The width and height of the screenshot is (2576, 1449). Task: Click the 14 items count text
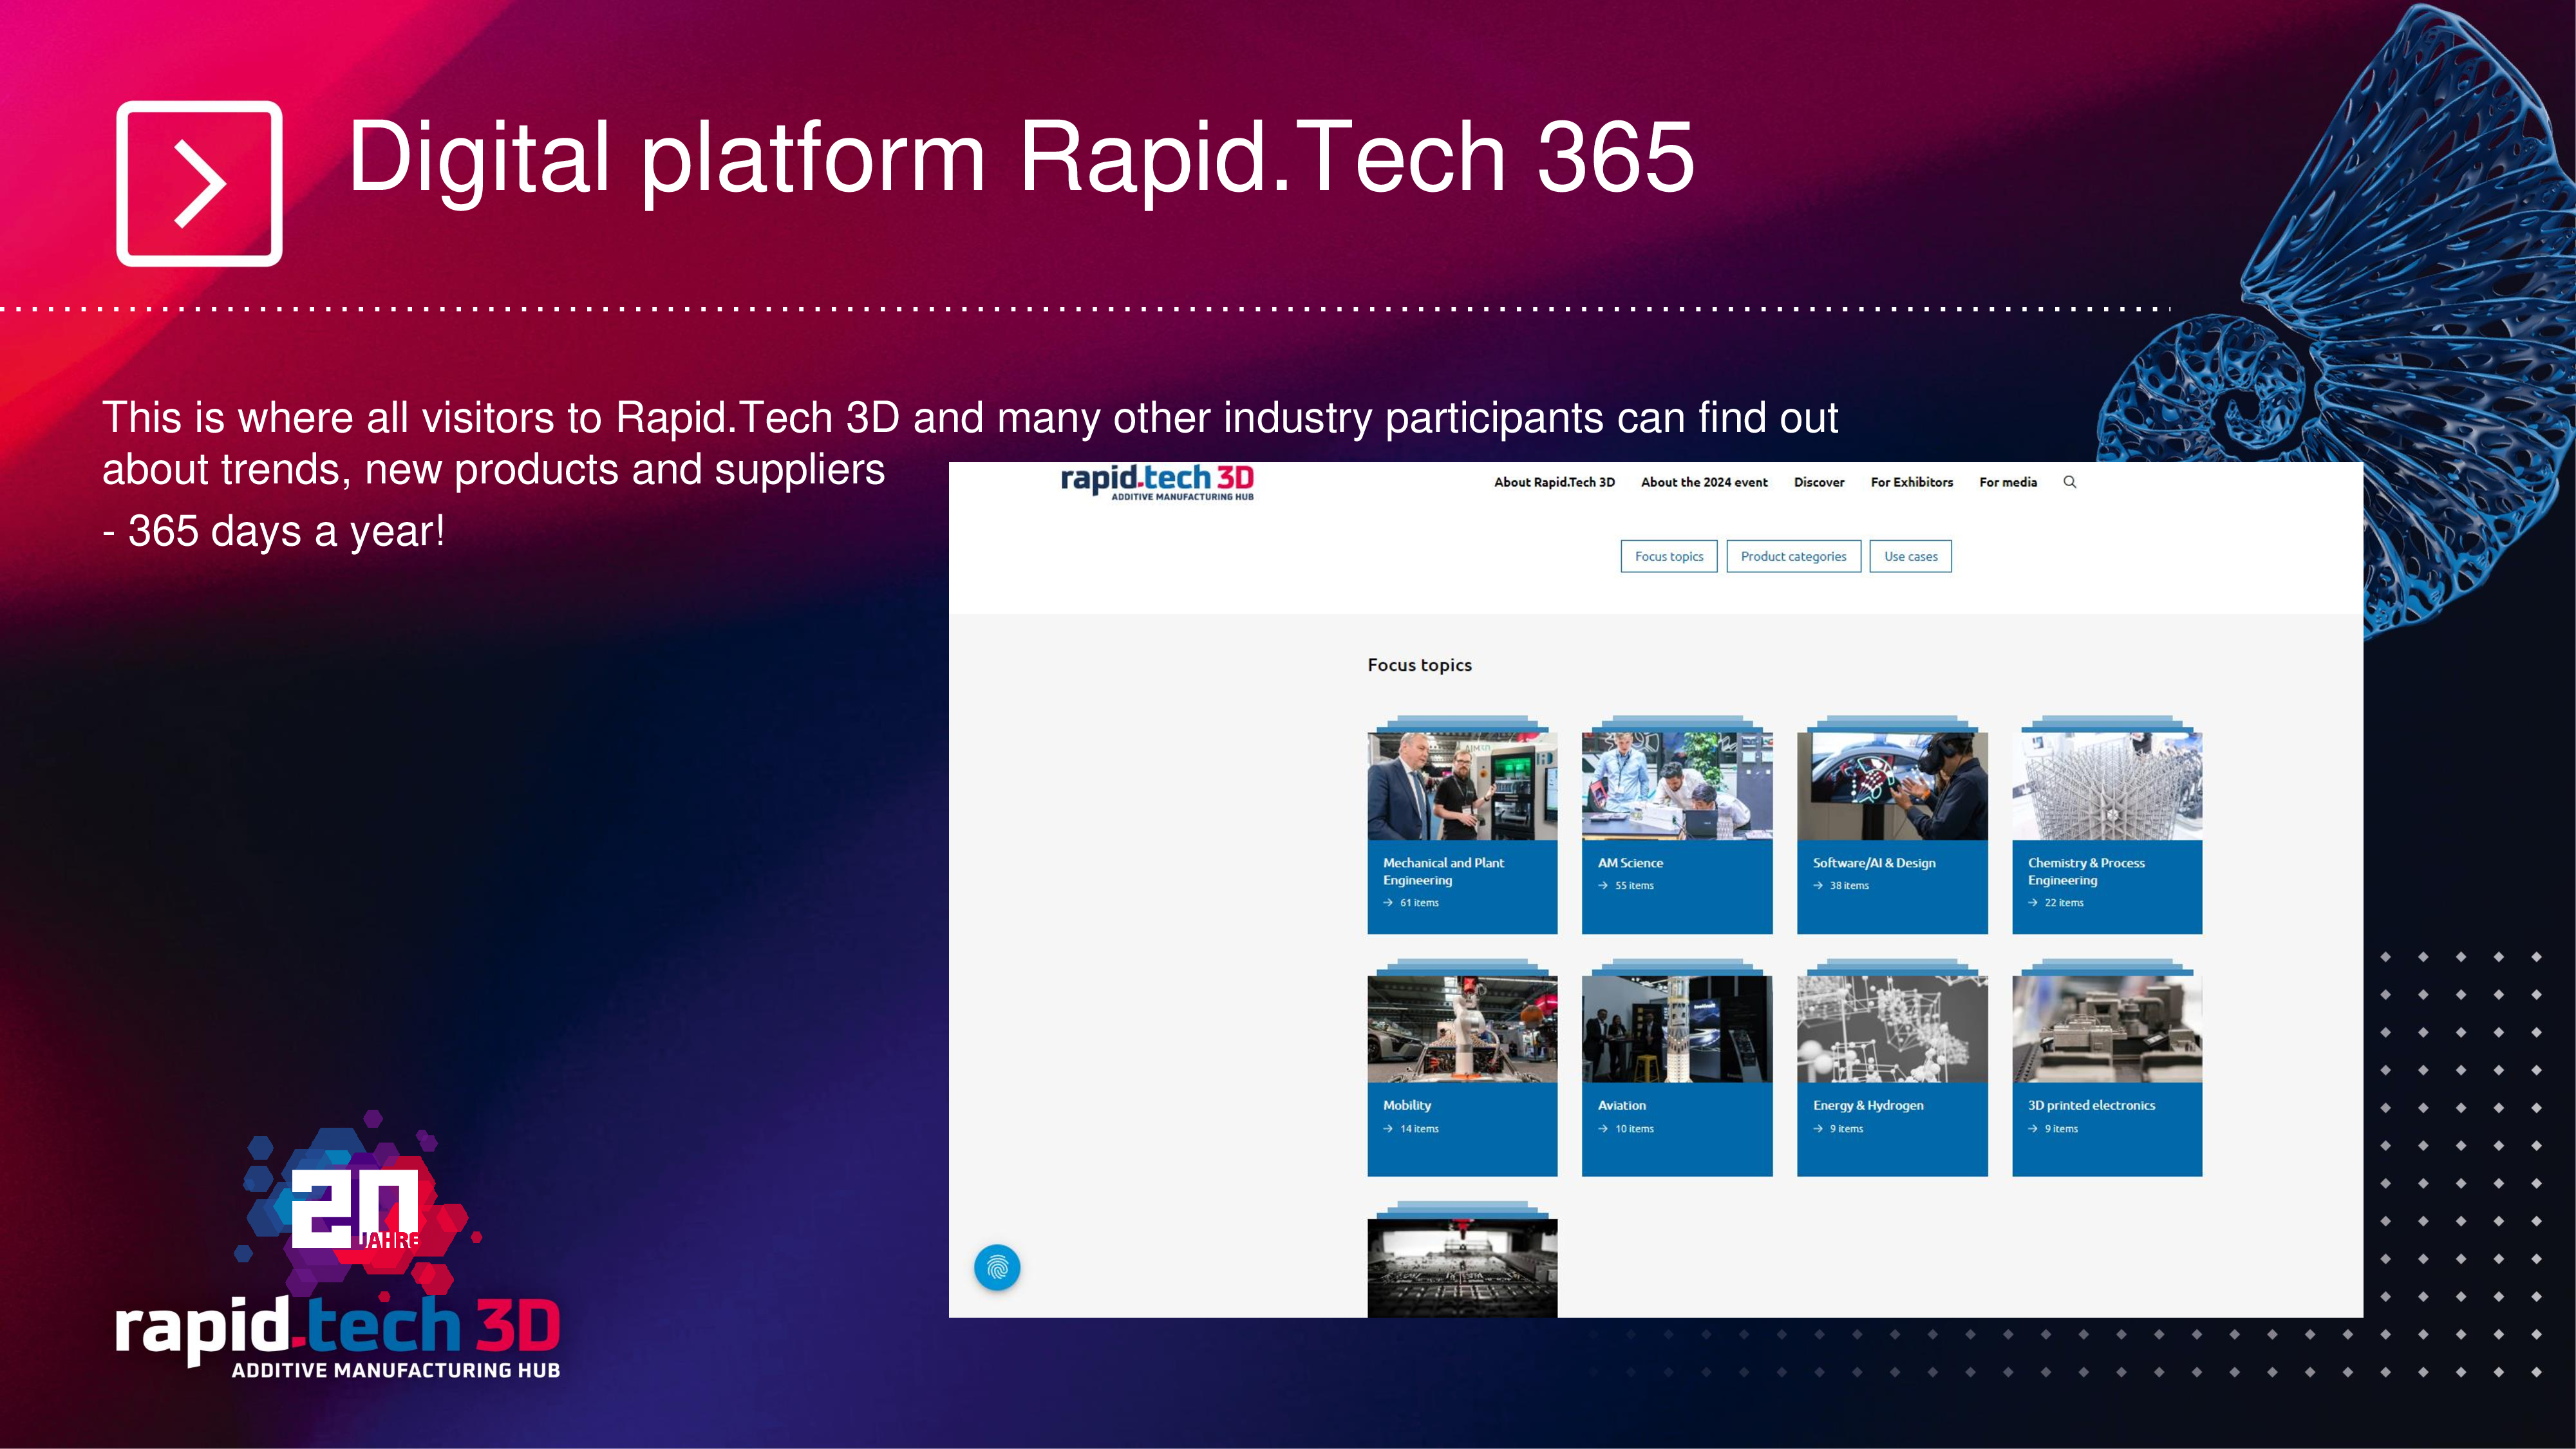point(1419,1129)
